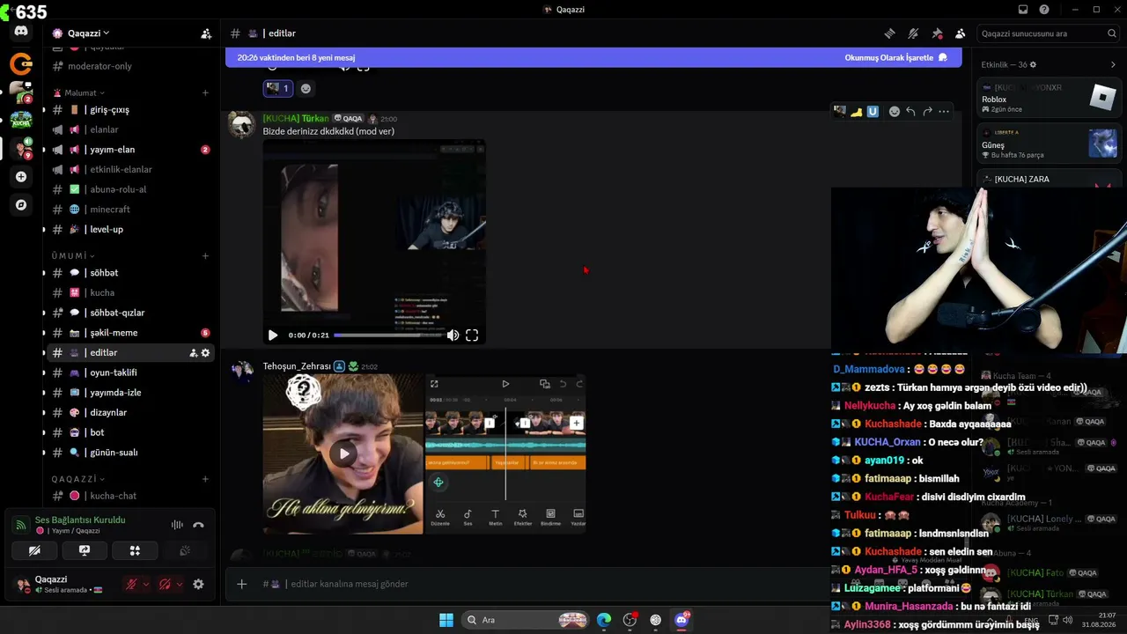Open the giriş-çıxış channel

[x=131, y=110]
